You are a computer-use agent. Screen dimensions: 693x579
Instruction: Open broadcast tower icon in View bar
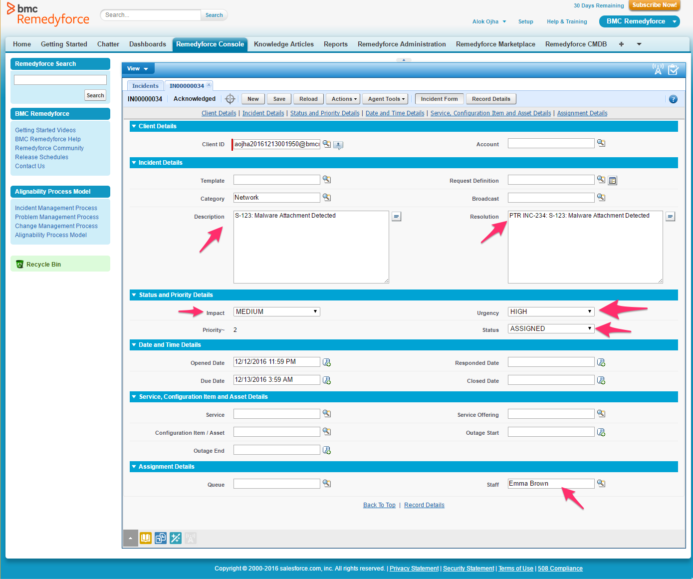pos(658,69)
